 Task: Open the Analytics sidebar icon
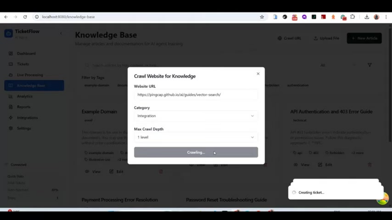11,96
